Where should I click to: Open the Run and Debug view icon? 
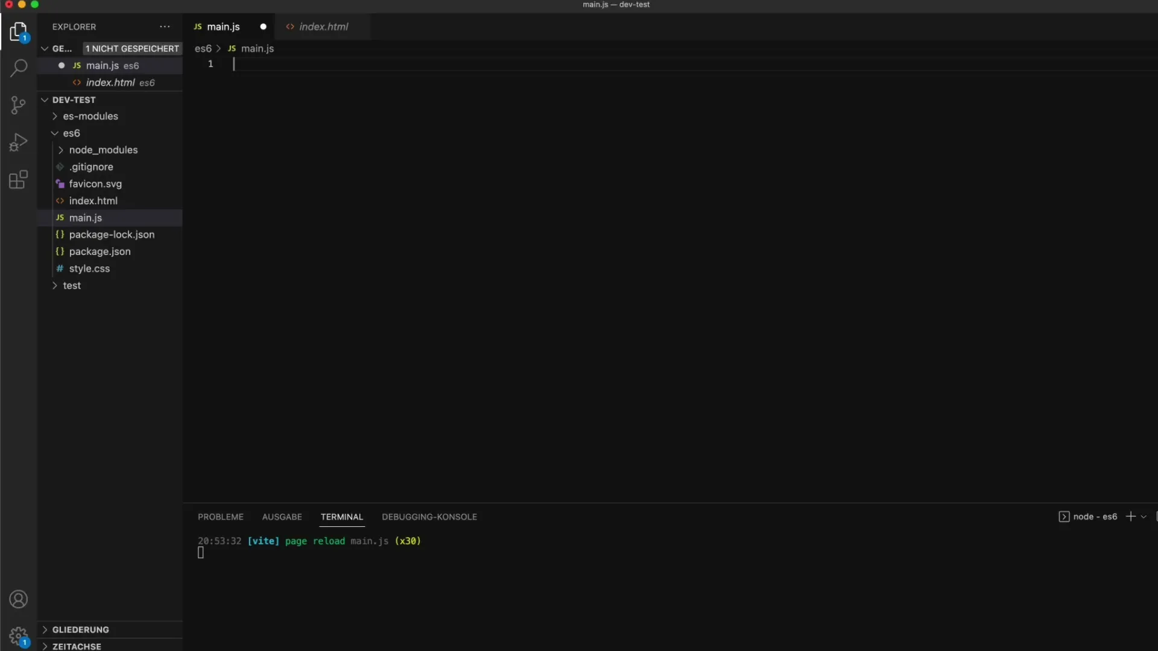pos(19,142)
